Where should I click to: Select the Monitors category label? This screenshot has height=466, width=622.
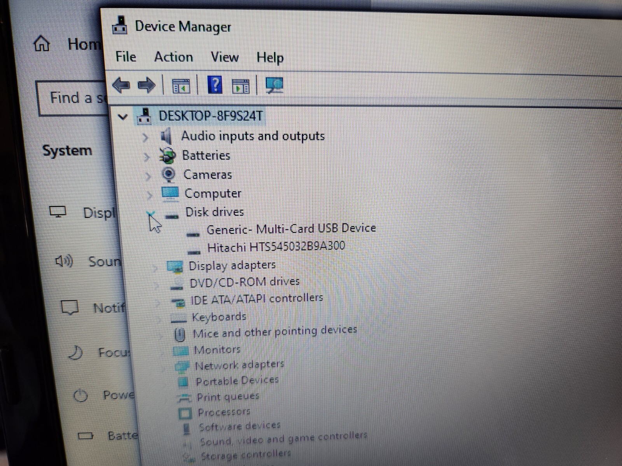click(217, 350)
